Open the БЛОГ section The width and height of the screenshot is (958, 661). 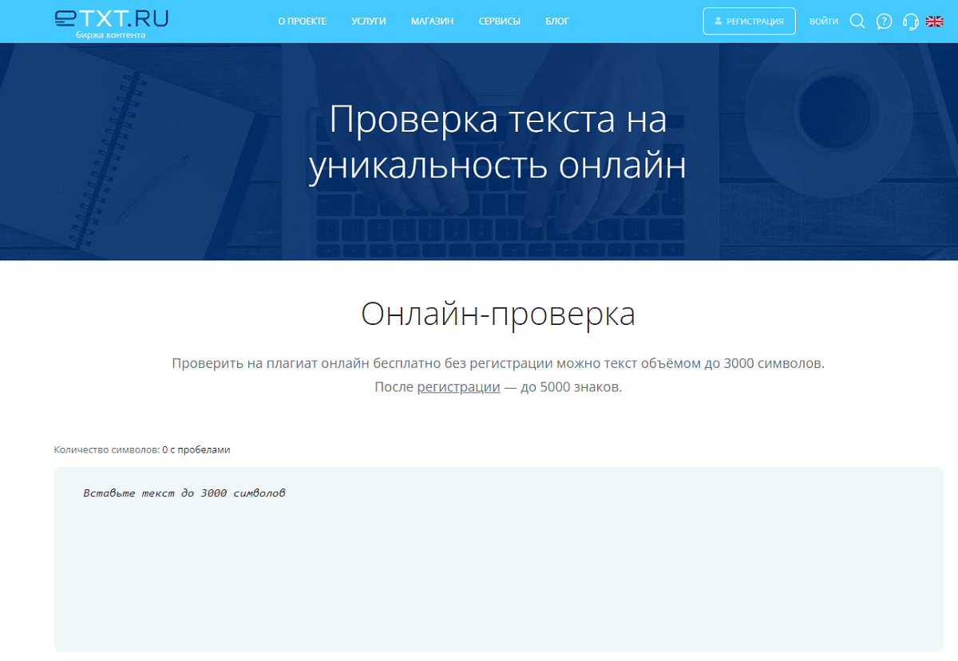point(557,22)
